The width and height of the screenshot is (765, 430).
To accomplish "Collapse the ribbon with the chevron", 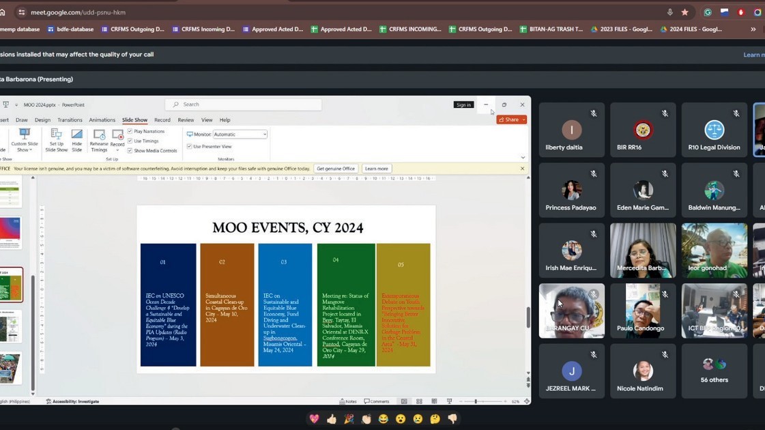I will 523,158.
